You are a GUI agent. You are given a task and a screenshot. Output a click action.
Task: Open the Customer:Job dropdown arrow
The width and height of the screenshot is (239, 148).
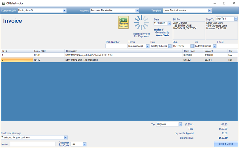[x=65, y=10]
